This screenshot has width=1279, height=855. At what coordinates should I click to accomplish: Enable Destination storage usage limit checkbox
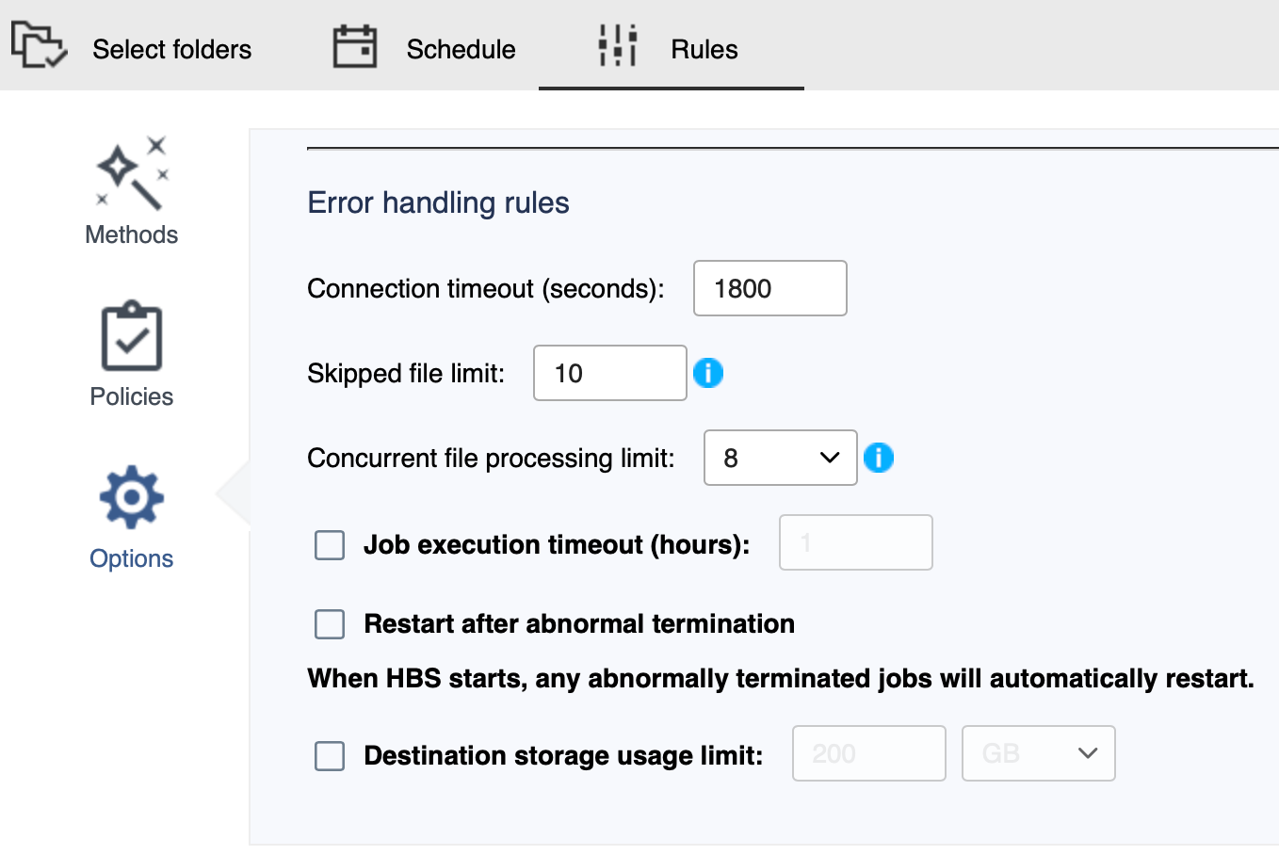pos(330,755)
